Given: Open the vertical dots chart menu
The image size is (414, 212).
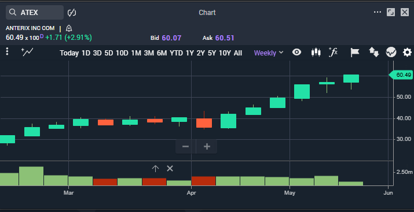Looking at the screenshot, I should (x=7, y=51).
